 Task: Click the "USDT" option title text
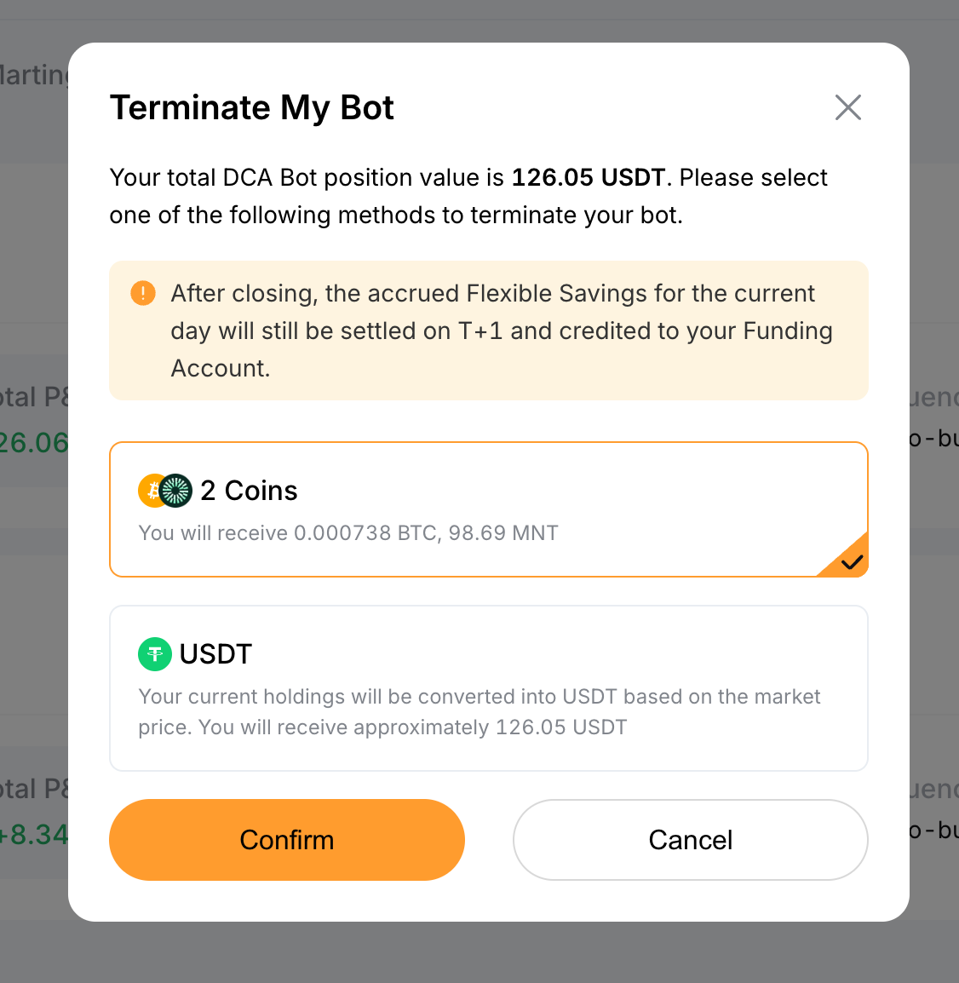(x=215, y=654)
